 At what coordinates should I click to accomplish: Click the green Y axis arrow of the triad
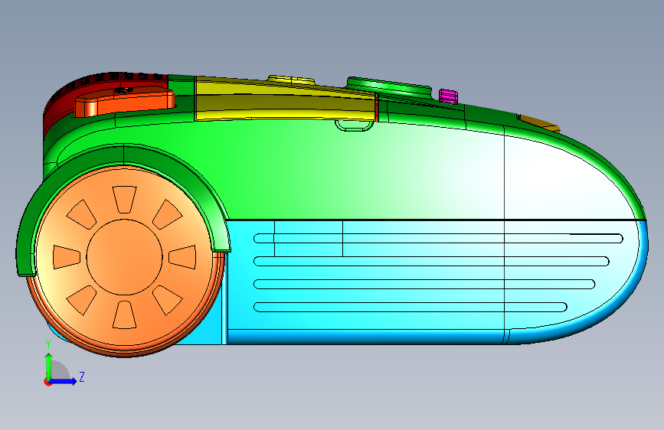(x=48, y=366)
